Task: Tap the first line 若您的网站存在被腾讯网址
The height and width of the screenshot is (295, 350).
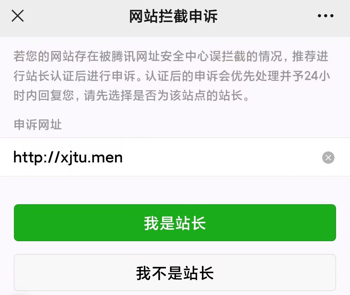Action: point(171,56)
